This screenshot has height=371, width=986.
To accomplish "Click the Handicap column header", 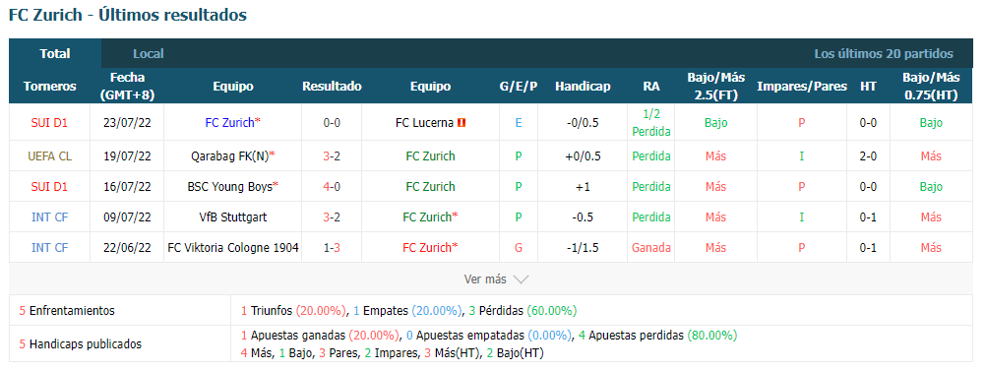I will coord(583,87).
